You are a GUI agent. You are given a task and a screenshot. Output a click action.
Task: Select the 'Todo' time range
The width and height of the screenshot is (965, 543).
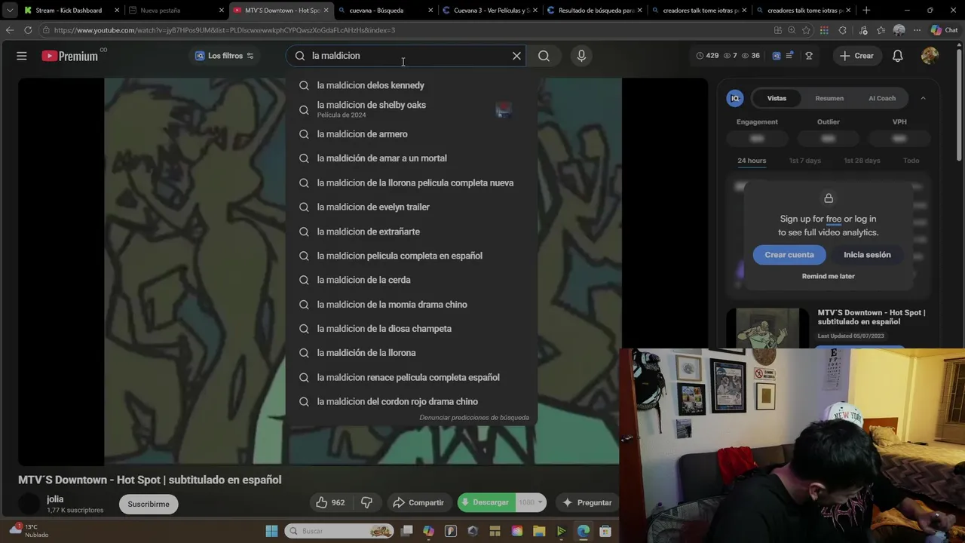[x=911, y=161]
